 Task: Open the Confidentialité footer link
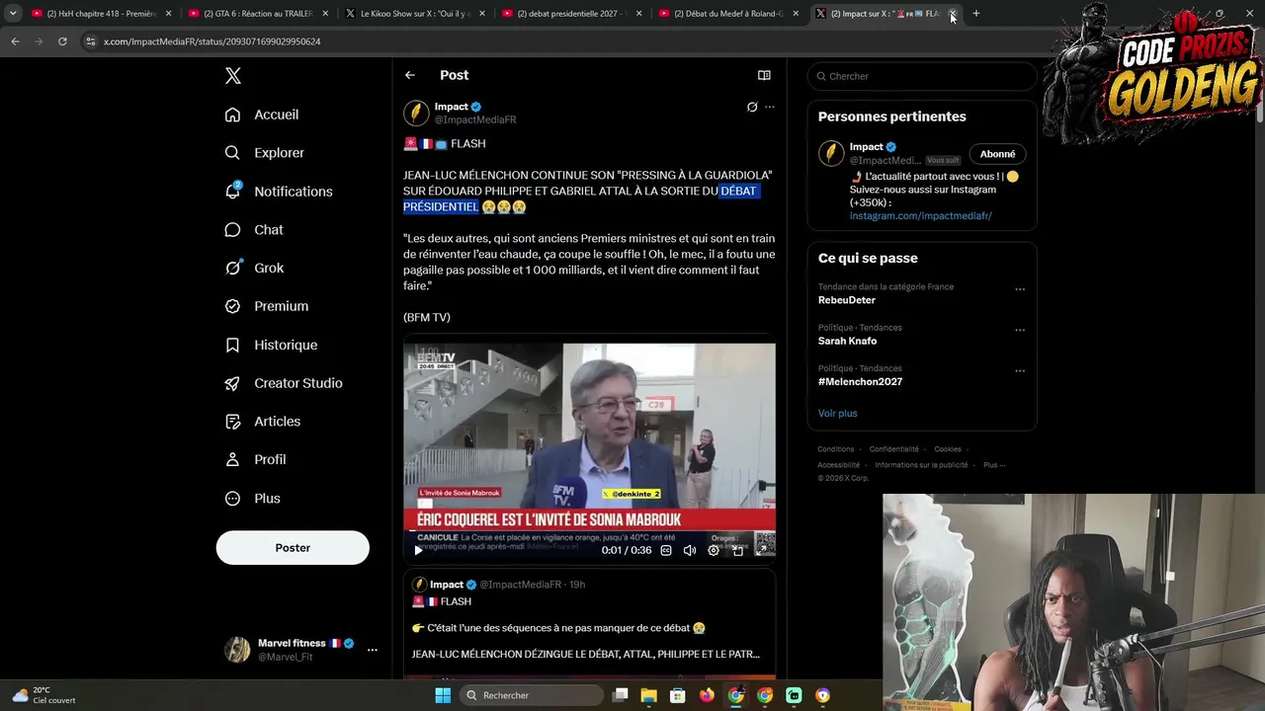pos(893,449)
